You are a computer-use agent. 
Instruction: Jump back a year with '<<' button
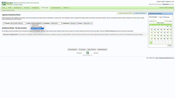click(x=151, y=21)
